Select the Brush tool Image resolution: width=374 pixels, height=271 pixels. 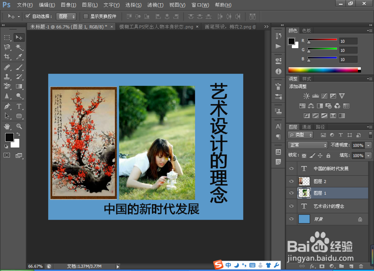pyautogui.click(x=19, y=67)
